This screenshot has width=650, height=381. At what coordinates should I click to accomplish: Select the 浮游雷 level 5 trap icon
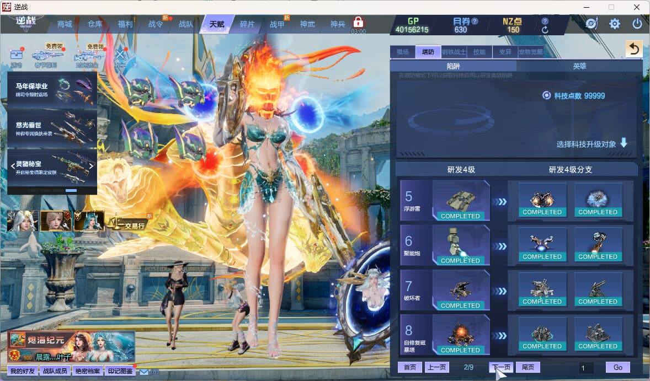[x=461, y=200]
